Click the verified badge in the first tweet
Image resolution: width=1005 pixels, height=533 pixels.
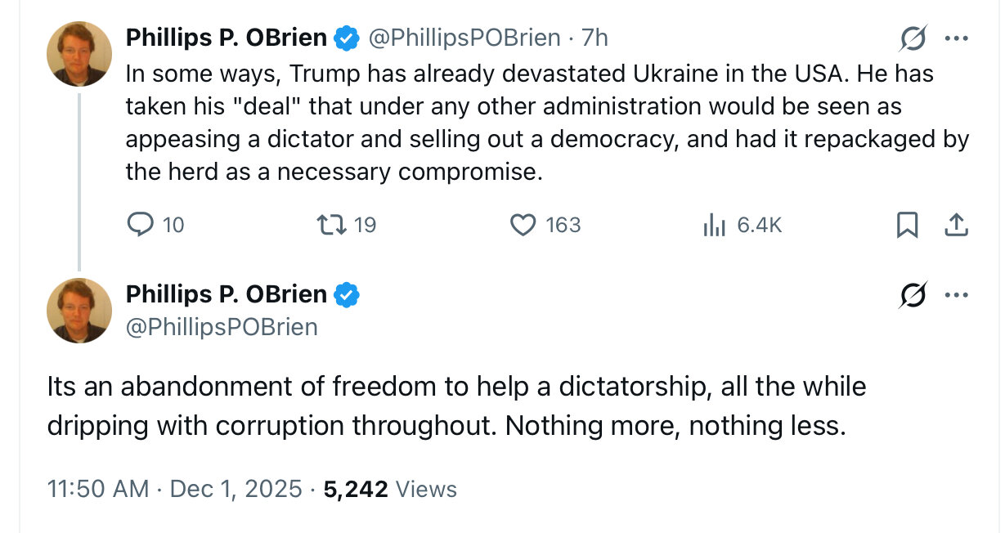coord(347,38)
